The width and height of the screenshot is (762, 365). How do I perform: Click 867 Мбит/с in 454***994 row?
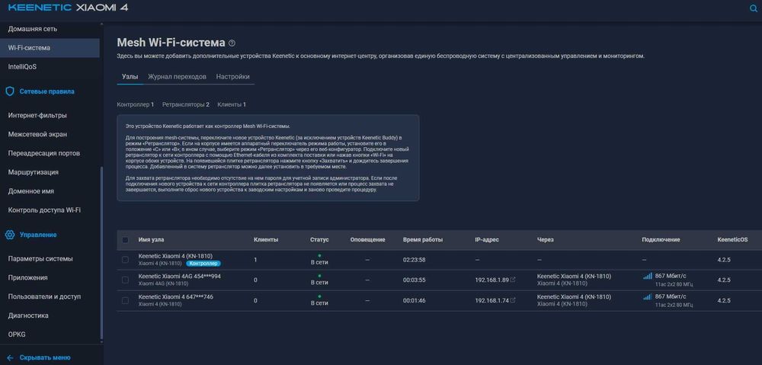671,276
